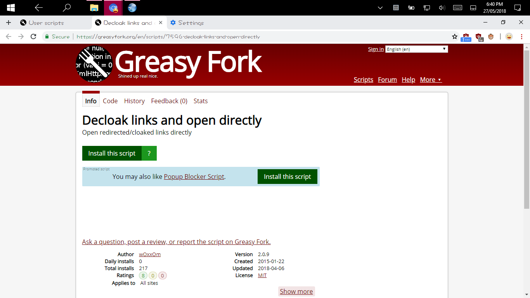This screenshot has width=530, height=298.
Task: Open the Feedback (0) tab
Action: click(169, 101)
